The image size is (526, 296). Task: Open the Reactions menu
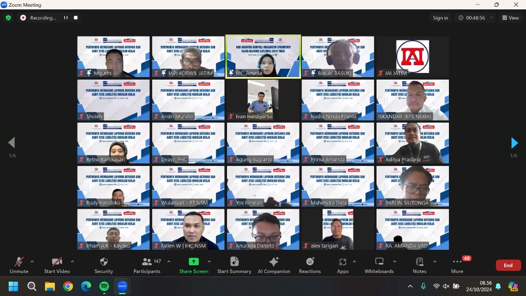click(x=310, y=265)
